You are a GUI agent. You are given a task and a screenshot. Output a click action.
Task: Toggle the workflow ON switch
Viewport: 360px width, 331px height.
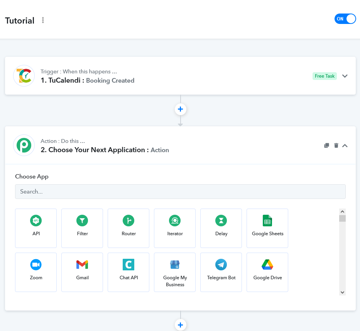[x=345, y=19]
